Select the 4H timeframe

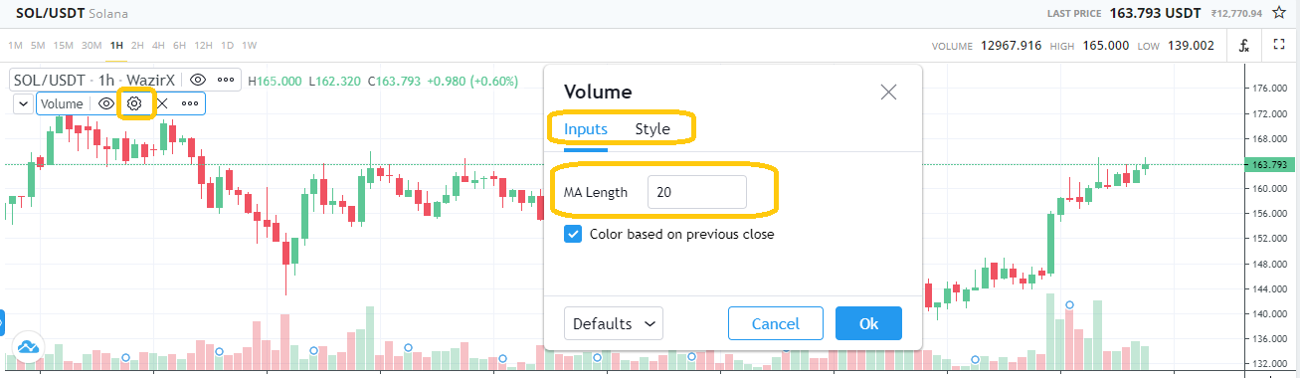click(159, 45)
